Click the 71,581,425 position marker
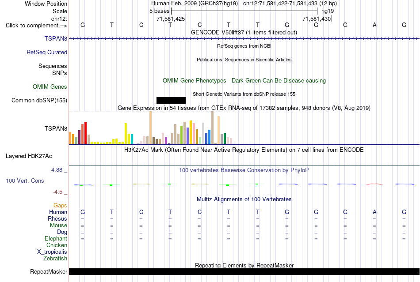Image resolution: width=420 pixels, height=282 pixels. click(171, 19)
